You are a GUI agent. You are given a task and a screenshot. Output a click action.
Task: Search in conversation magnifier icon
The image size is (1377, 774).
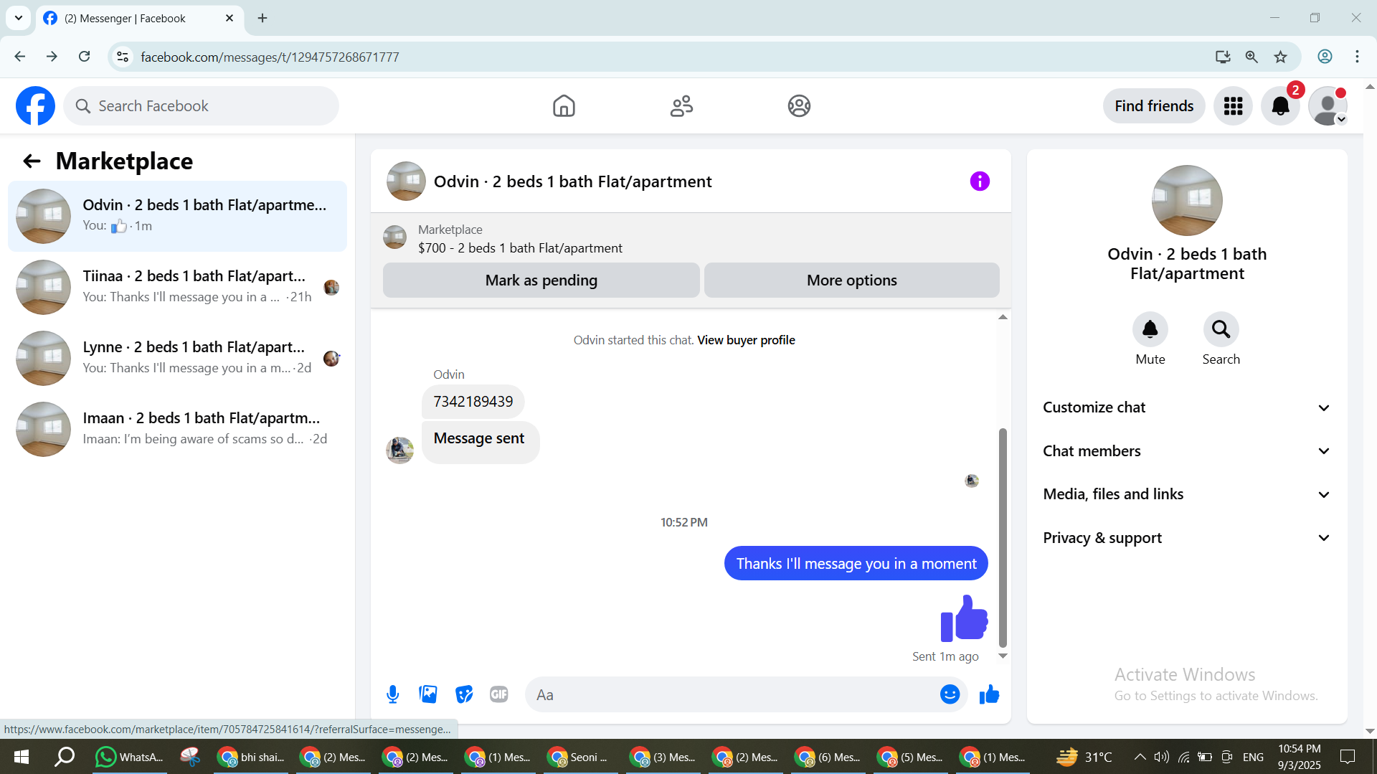coord(1221,329)
